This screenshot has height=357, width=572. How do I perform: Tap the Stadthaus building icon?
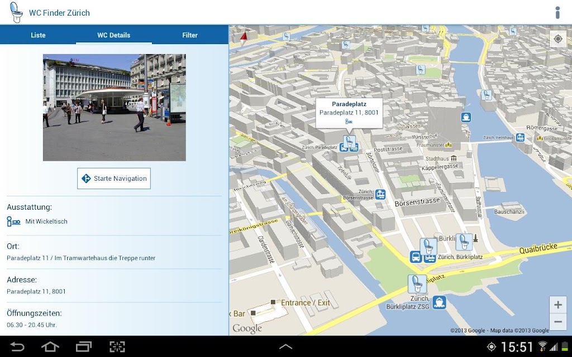pyautogui.click(x=454, y=158)
